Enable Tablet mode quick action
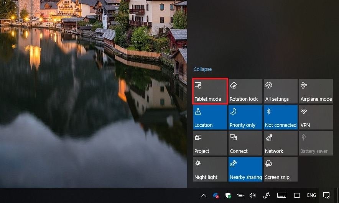 coord(210,91)
